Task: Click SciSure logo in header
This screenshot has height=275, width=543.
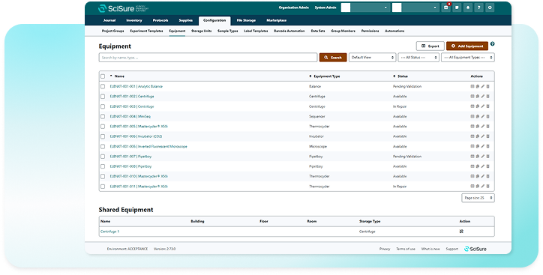Action: [x=123, y=8]
